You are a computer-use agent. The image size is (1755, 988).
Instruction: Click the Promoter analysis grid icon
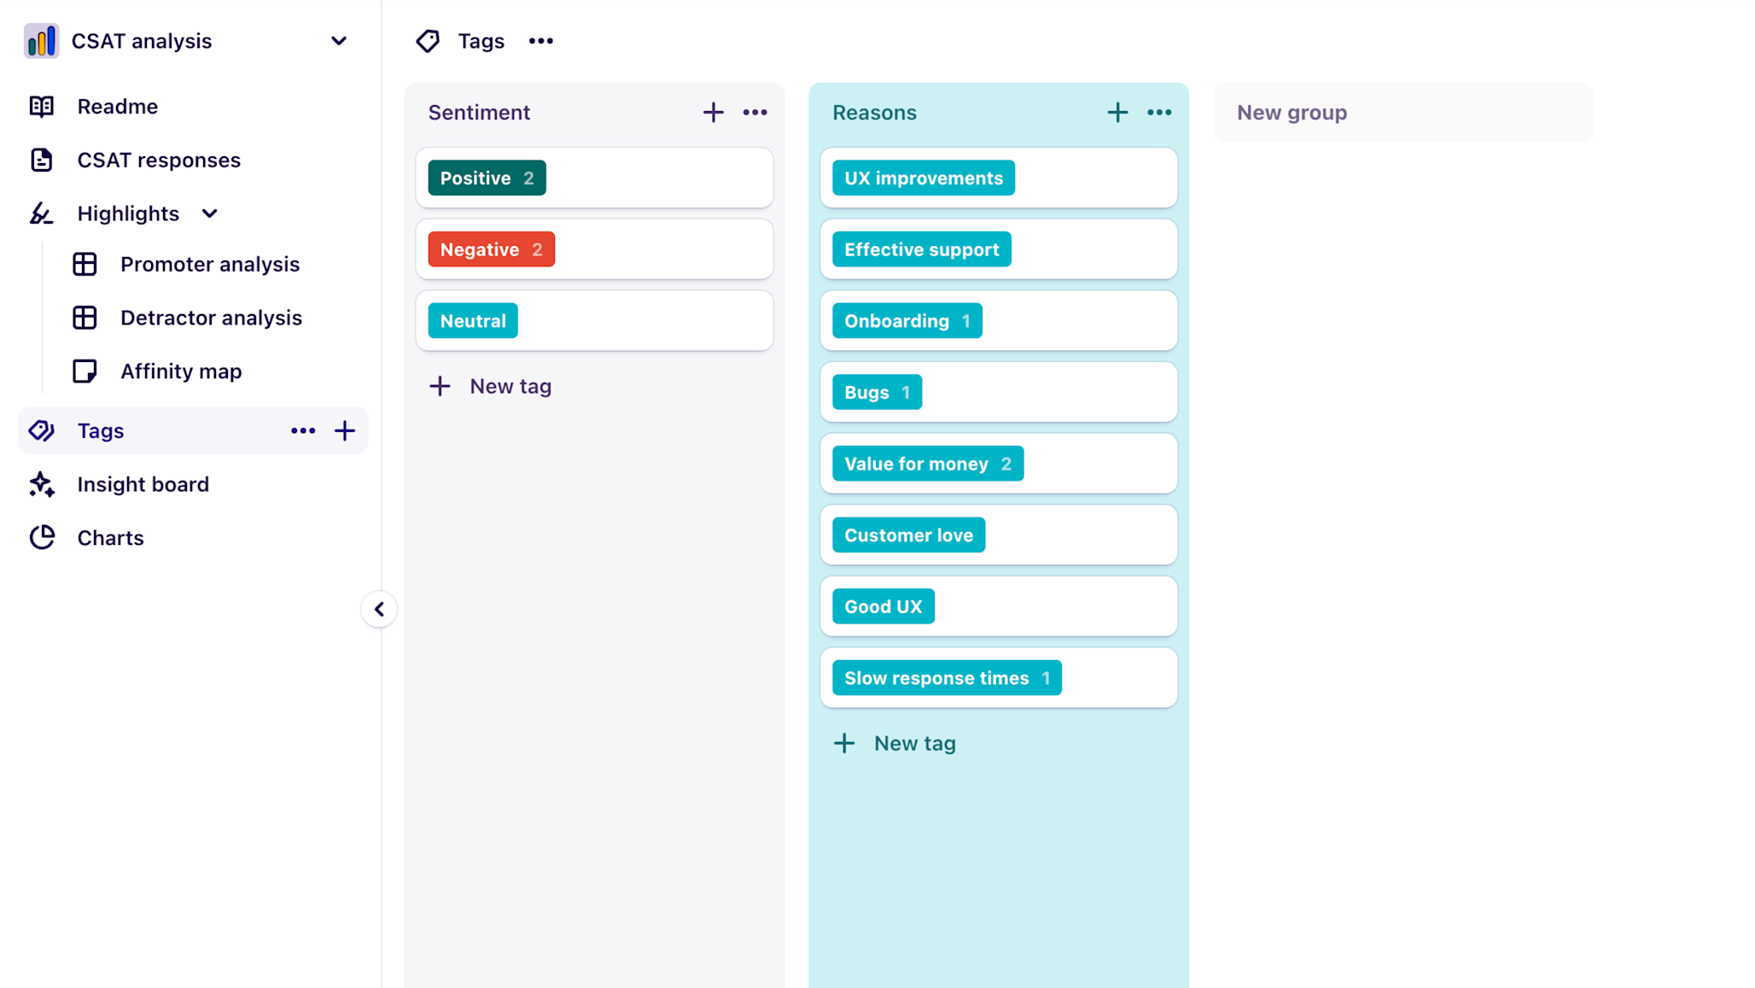(x=85, y=265)
